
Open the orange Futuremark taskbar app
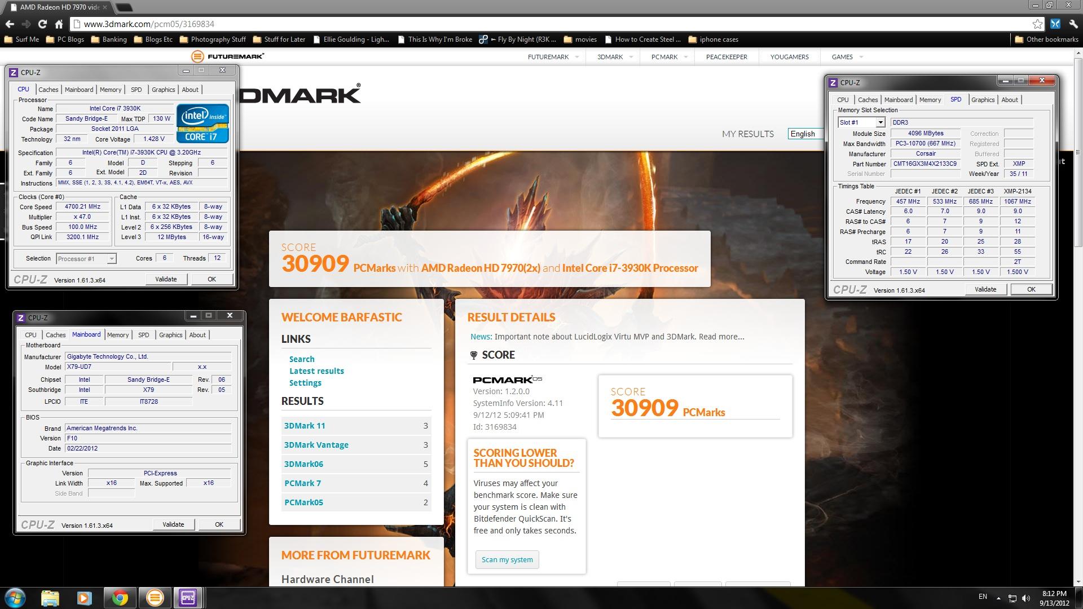click(154, 598)
